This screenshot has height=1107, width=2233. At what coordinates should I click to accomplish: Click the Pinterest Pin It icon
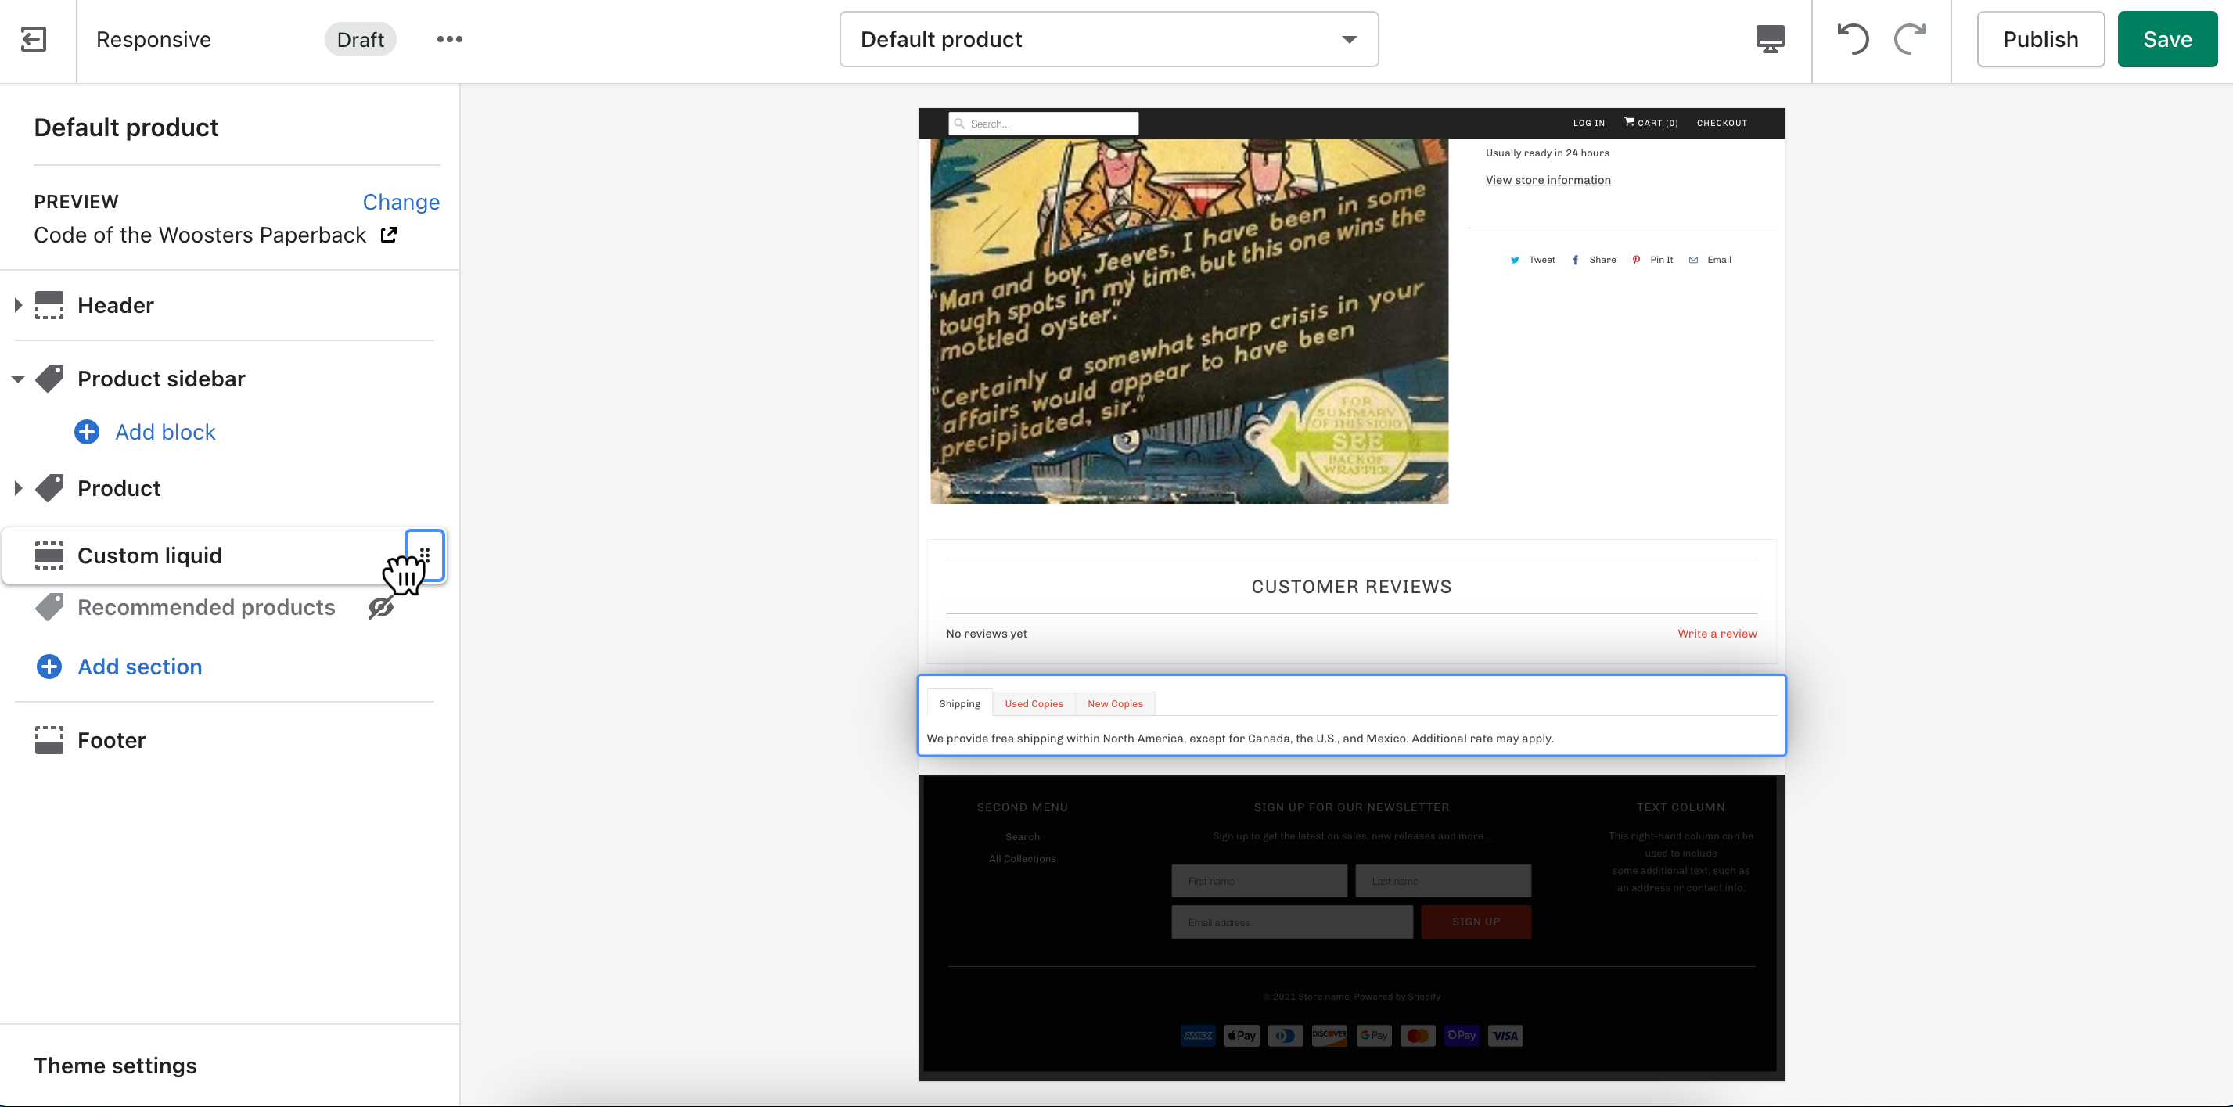[x=1636, y=260]
